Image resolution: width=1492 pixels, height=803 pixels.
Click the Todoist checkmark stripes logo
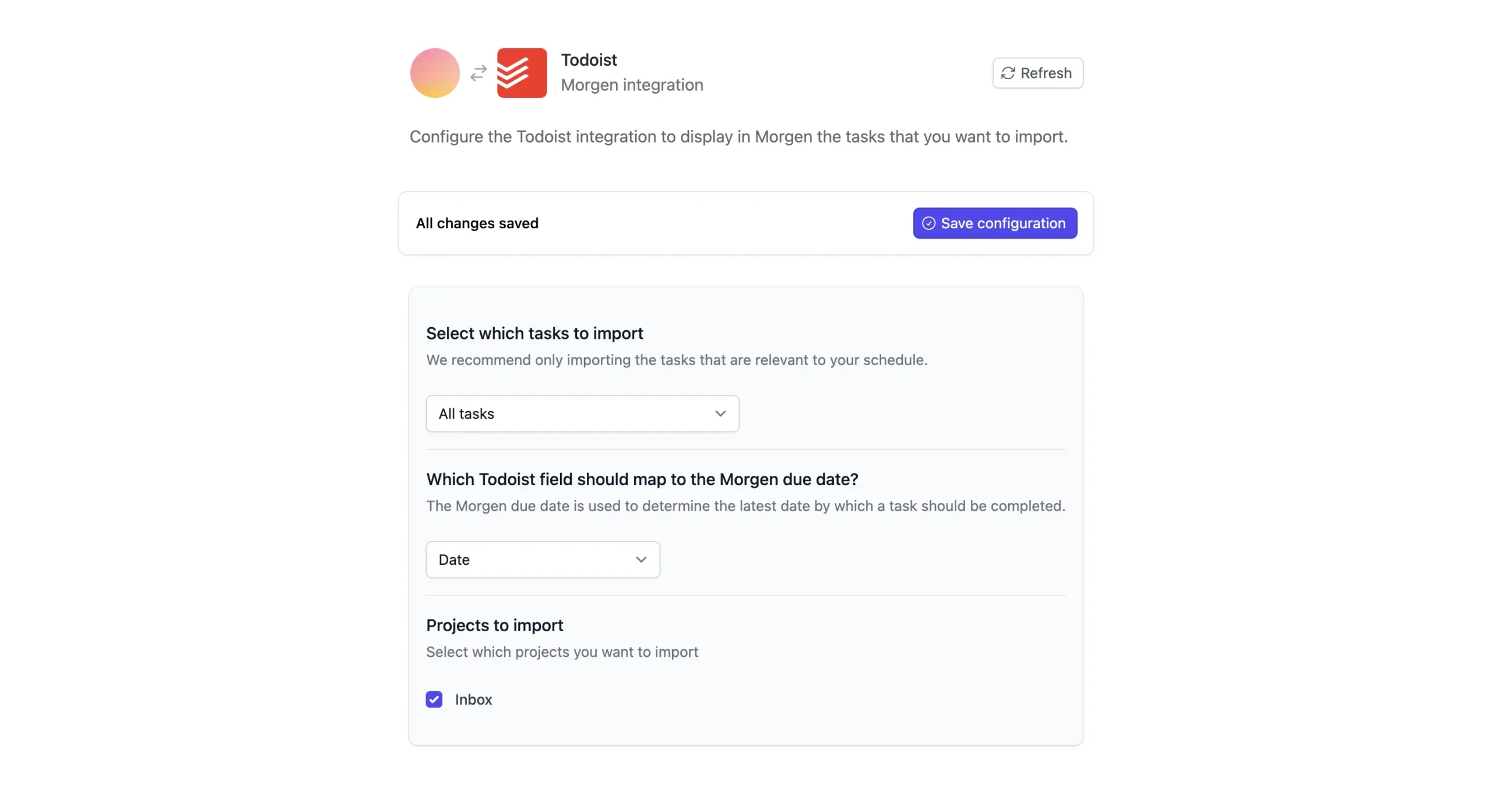(520, 72)
